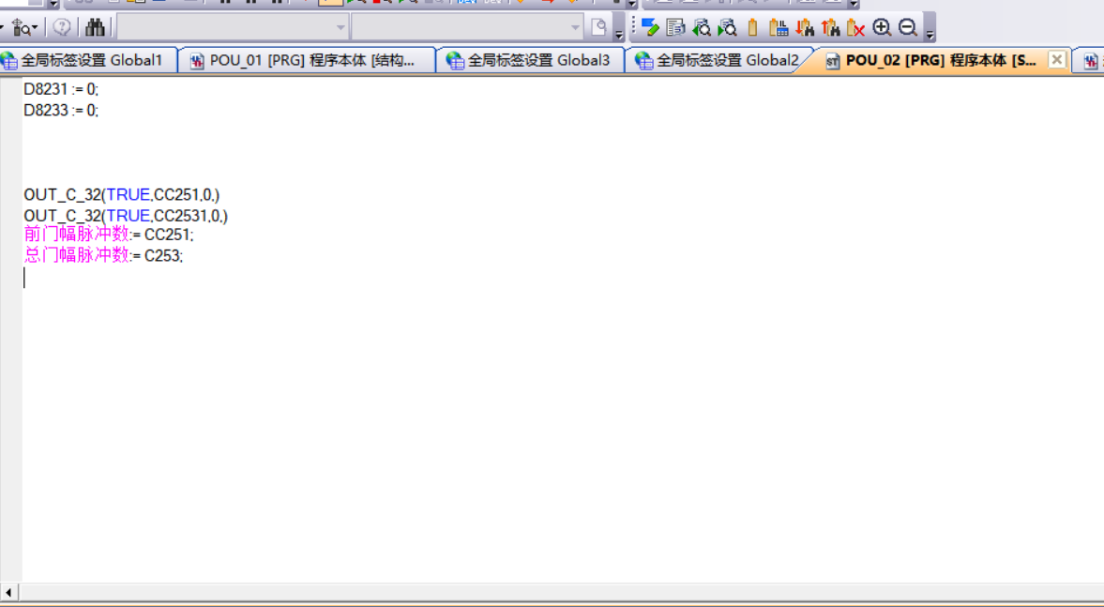Zoom out using the magnifier minus icon
Image resolution: width=1104 pixels, height=607 pixels.
coord(907,27)
